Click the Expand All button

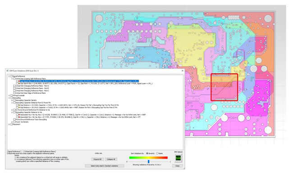[x=97, y=159]
